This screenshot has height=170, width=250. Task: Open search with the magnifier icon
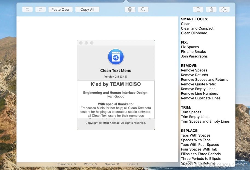[x=143, y=9]
